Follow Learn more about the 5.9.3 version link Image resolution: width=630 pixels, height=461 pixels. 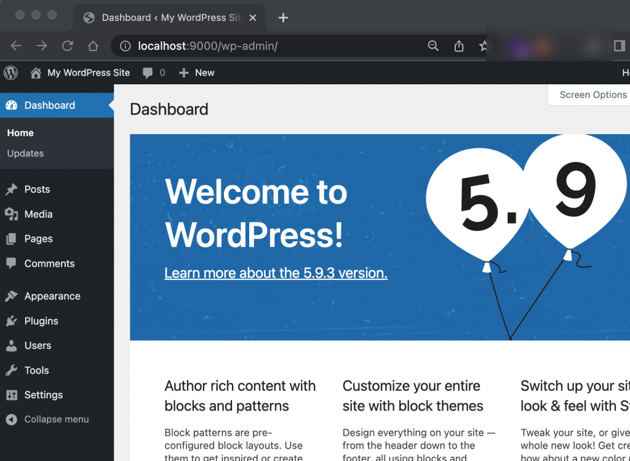(x=276, y=273)
